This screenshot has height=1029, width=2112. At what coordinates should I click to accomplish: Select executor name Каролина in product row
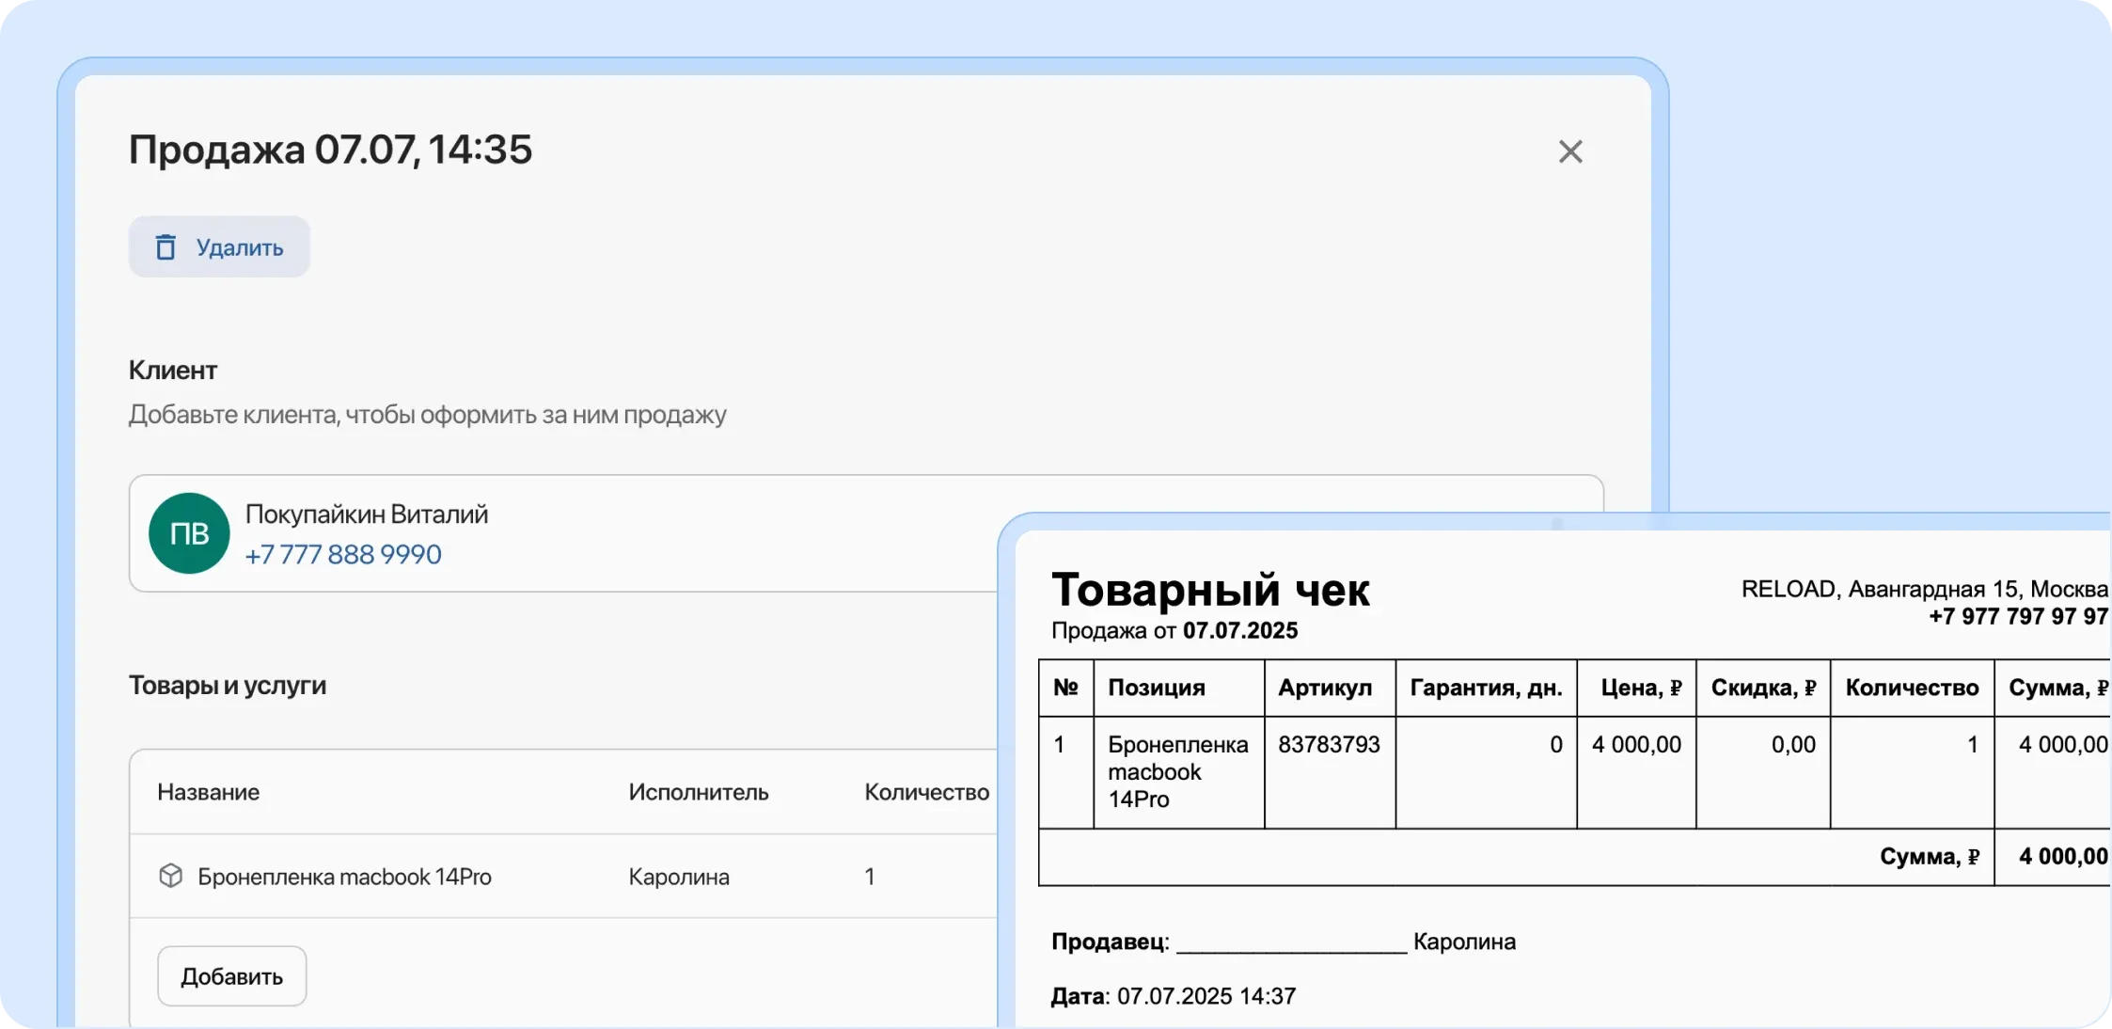tap(678, 876)
